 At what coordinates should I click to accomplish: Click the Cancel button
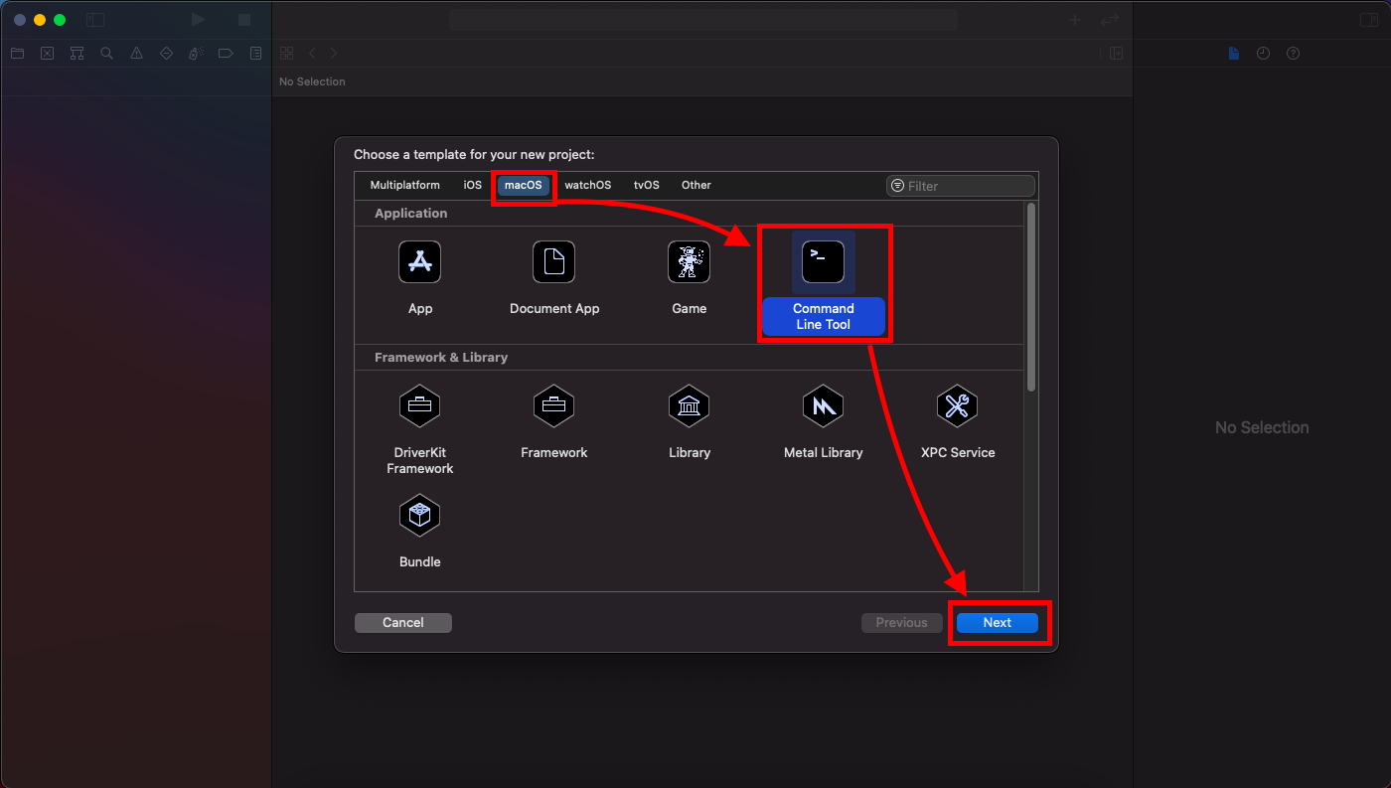403,623
